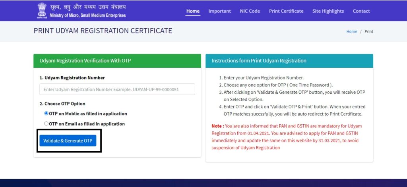Click the green Udyam Registration Verification header
The width and height of the screenshot is (407, 187).
(117, 61)
